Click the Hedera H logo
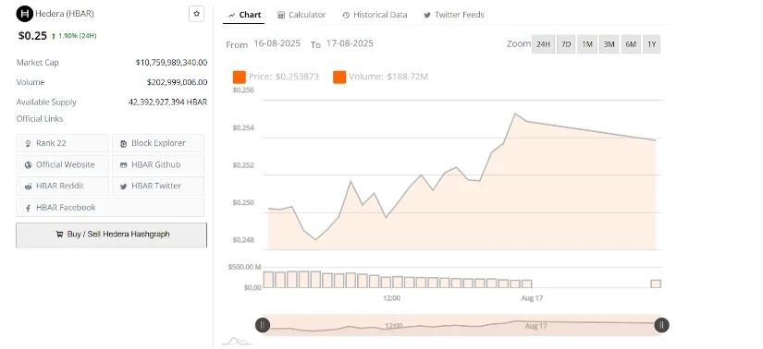763x349 pixels. 24,14
